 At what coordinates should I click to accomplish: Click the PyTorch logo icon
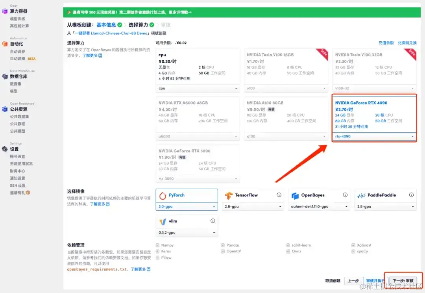(x=163, y=195)
